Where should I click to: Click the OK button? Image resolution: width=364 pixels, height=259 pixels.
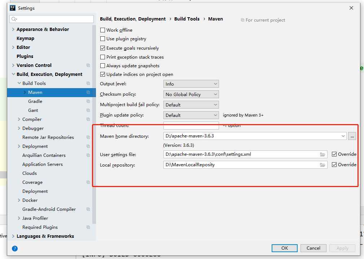pyautogui.click(x=285, y=248)
